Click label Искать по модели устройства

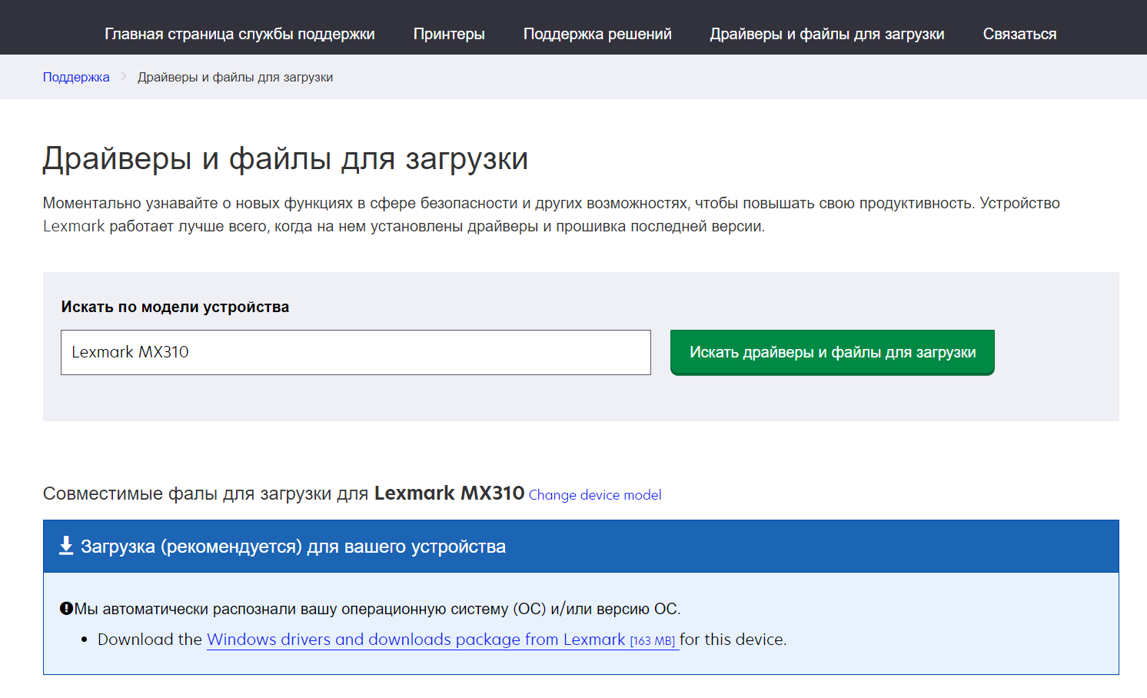[x=175, y=307]
